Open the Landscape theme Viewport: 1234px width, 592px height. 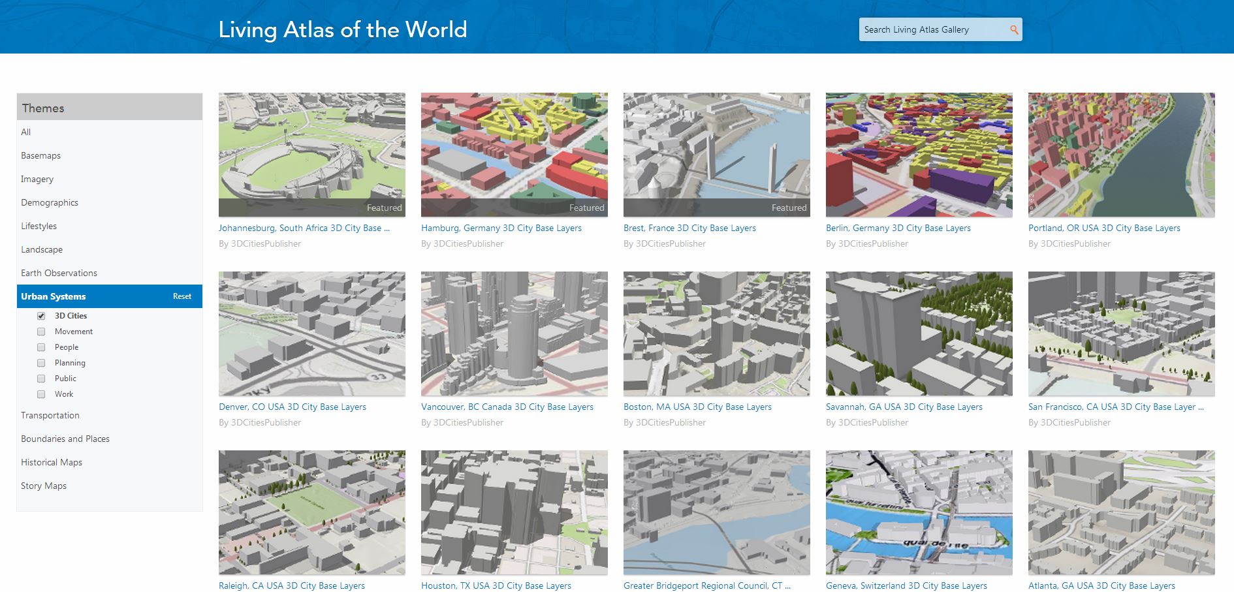click(110, 249)
